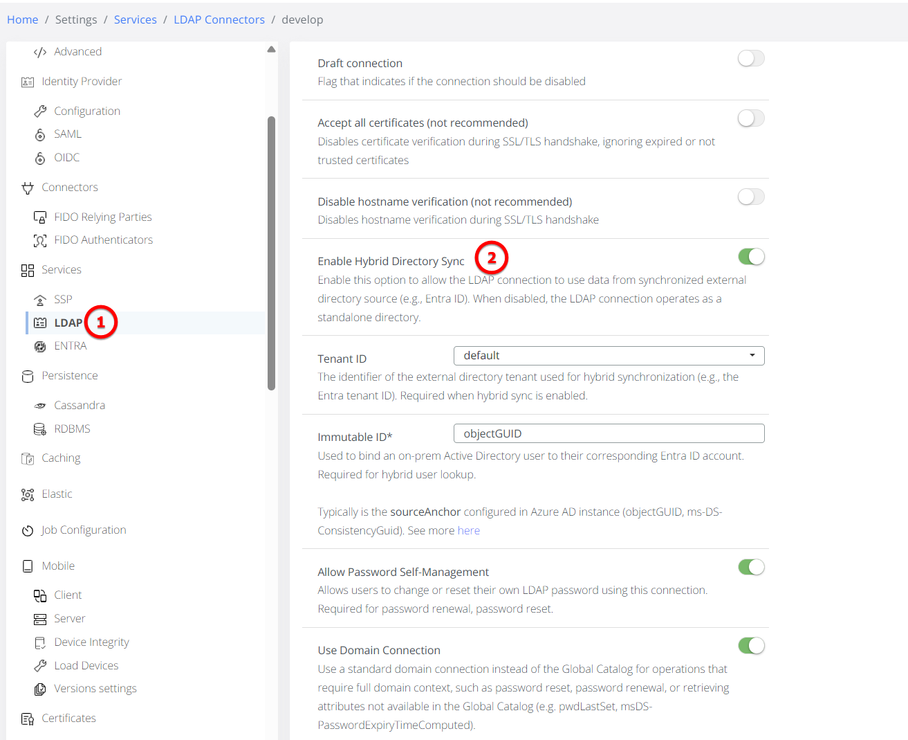Image resolution: width=908 pixels, height=740 pixels.
Task: Click the ENTRA service icon
Action: tap(40, 346)
